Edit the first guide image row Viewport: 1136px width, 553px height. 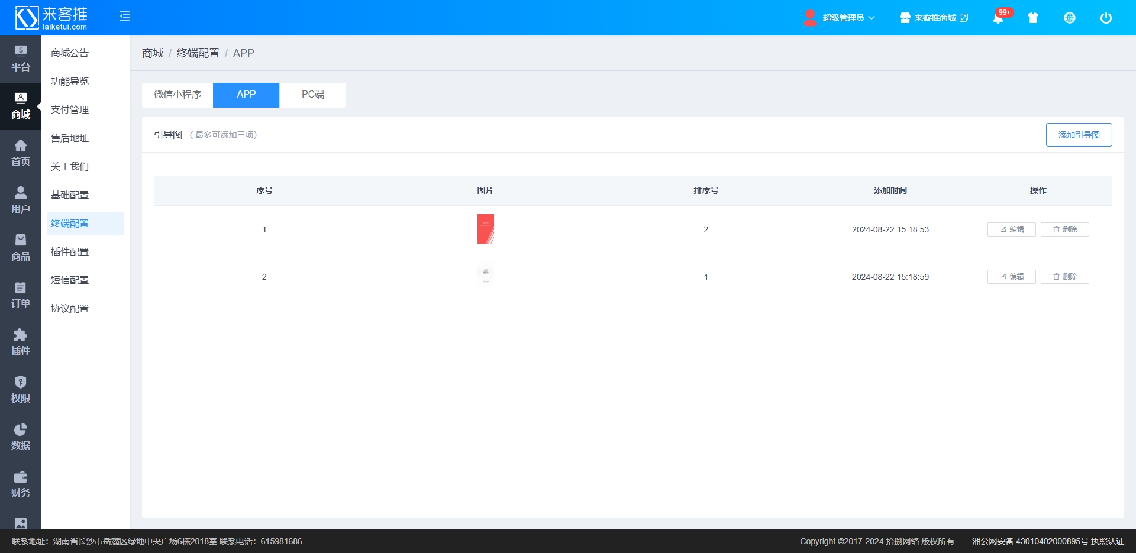click(1011, 229)
